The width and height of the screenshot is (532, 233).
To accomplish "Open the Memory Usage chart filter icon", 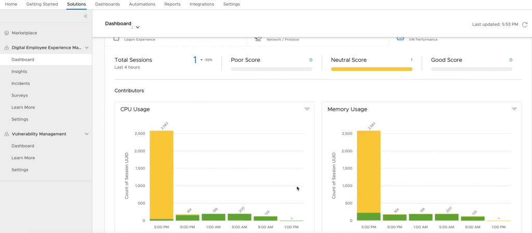I will pos(514,109).
